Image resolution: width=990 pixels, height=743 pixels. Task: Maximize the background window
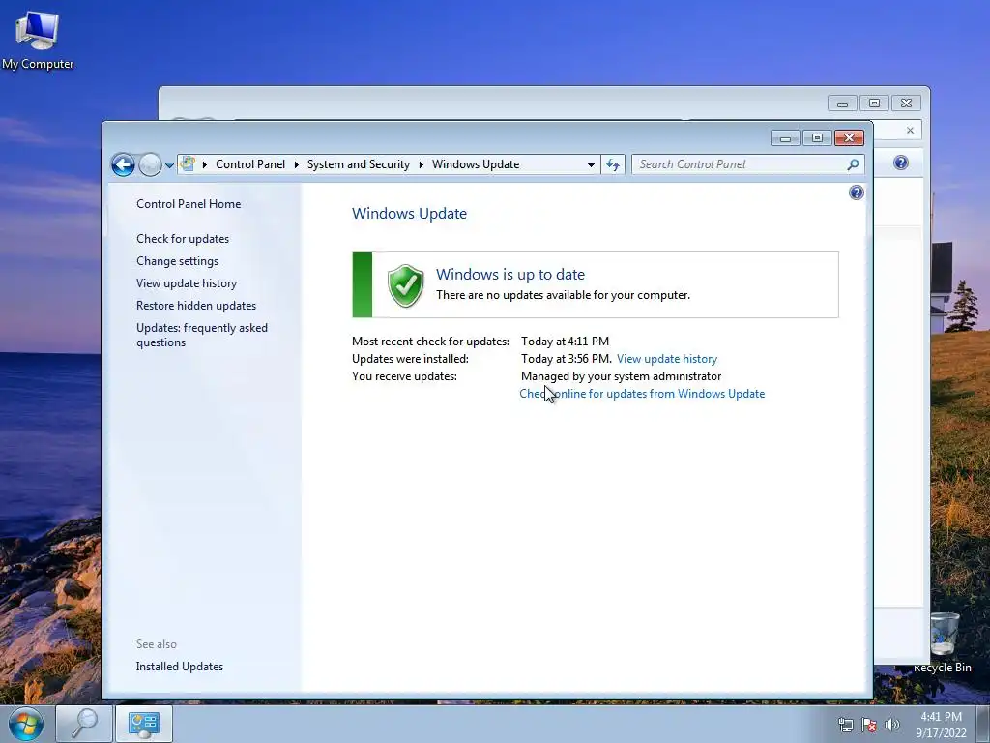coord(874,103)
